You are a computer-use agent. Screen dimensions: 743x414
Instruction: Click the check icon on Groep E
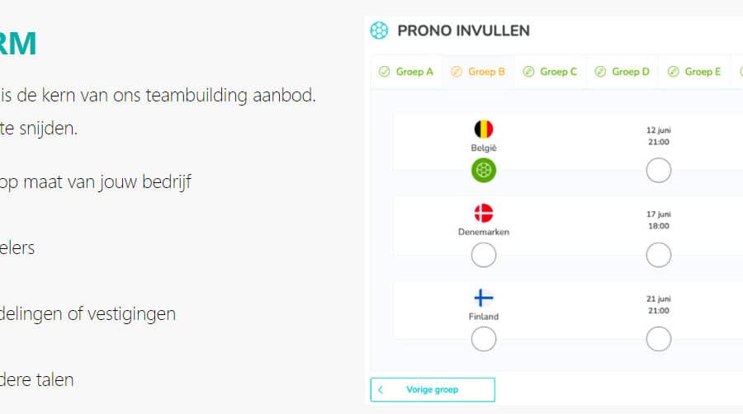pos(672,72)
